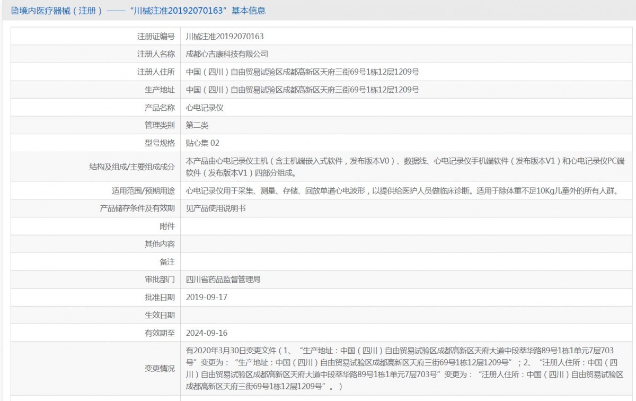The width and height of the screenshot is (636, 401).
Task: Select the registrant address value in 注册人住所 row
Action: tap(303, 72)
